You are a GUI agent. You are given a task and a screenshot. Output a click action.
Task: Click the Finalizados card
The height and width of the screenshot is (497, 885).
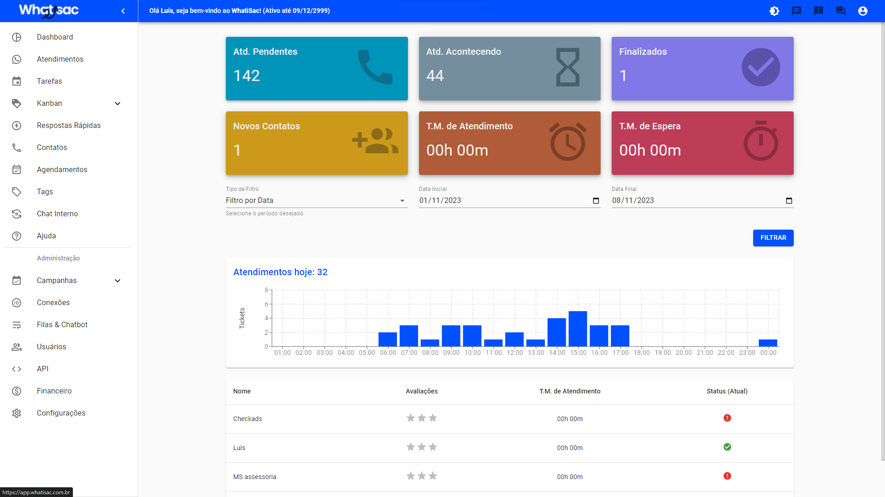tap(702, 69)
